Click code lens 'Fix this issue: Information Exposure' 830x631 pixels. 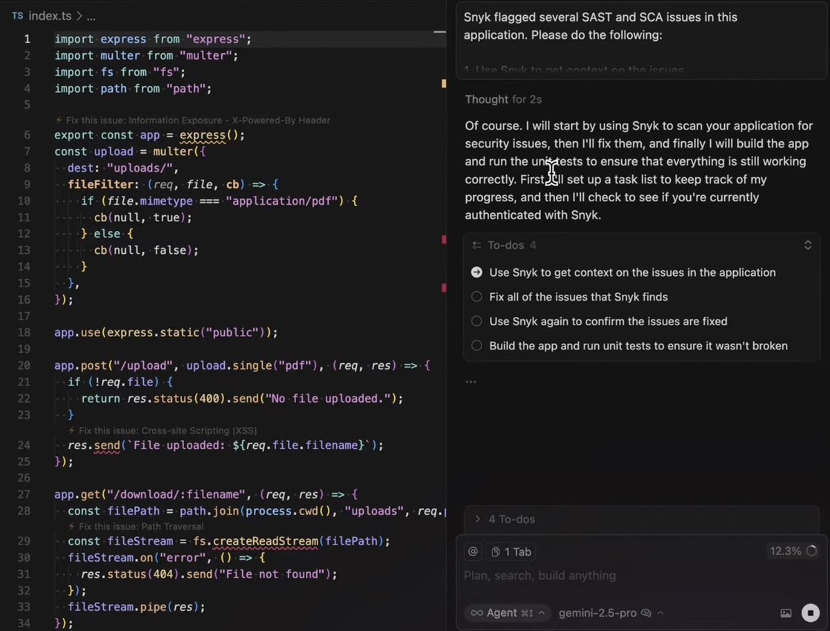192,120
